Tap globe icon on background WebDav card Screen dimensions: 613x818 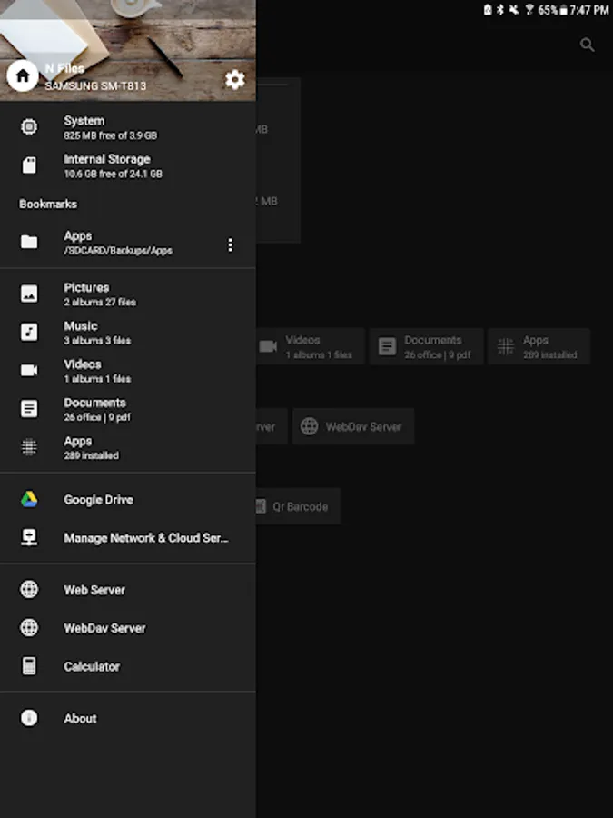click(309, 426)
